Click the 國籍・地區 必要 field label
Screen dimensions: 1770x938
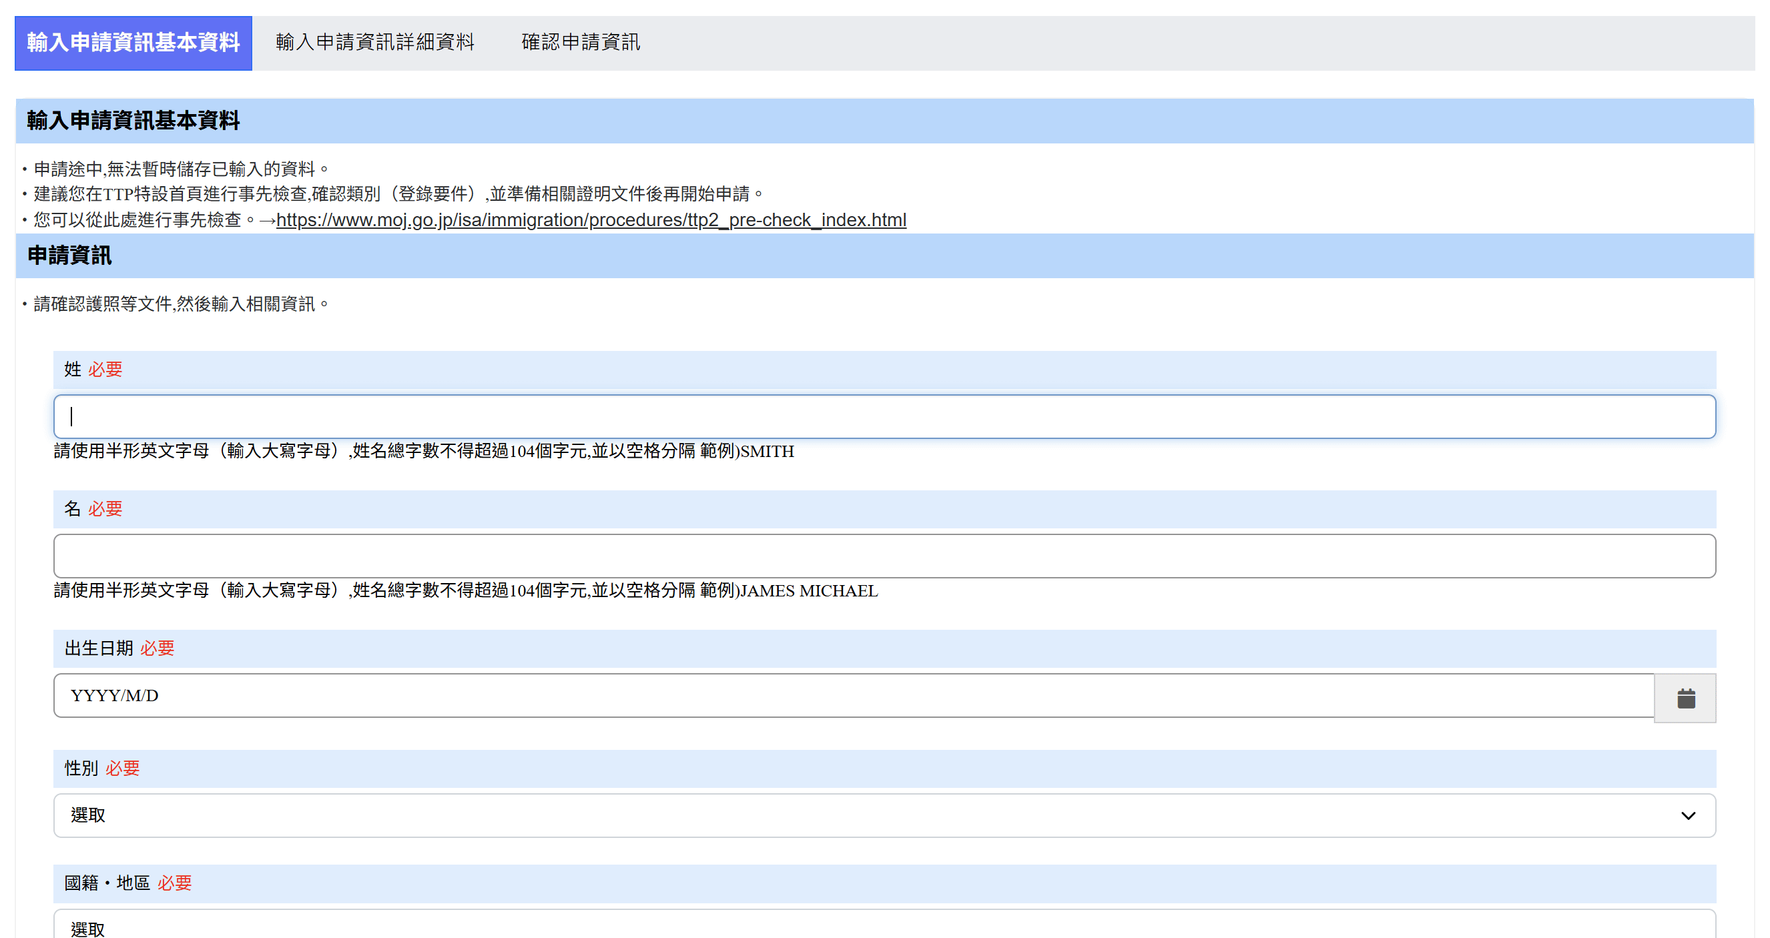pyautogui.click(x=127, y=883)
